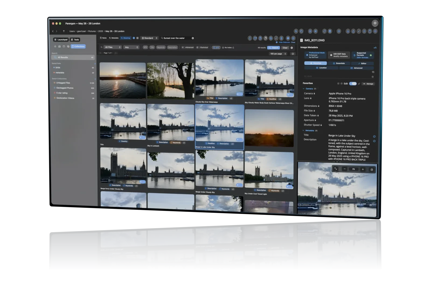Click the favorites star icon in the sidebar
Screen dimensions: 431x287
pyautogui.click(x=55, y=46)
